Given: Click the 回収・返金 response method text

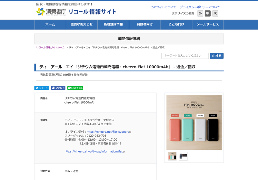Looking at the screenshot, I should (x=71, y=171).
